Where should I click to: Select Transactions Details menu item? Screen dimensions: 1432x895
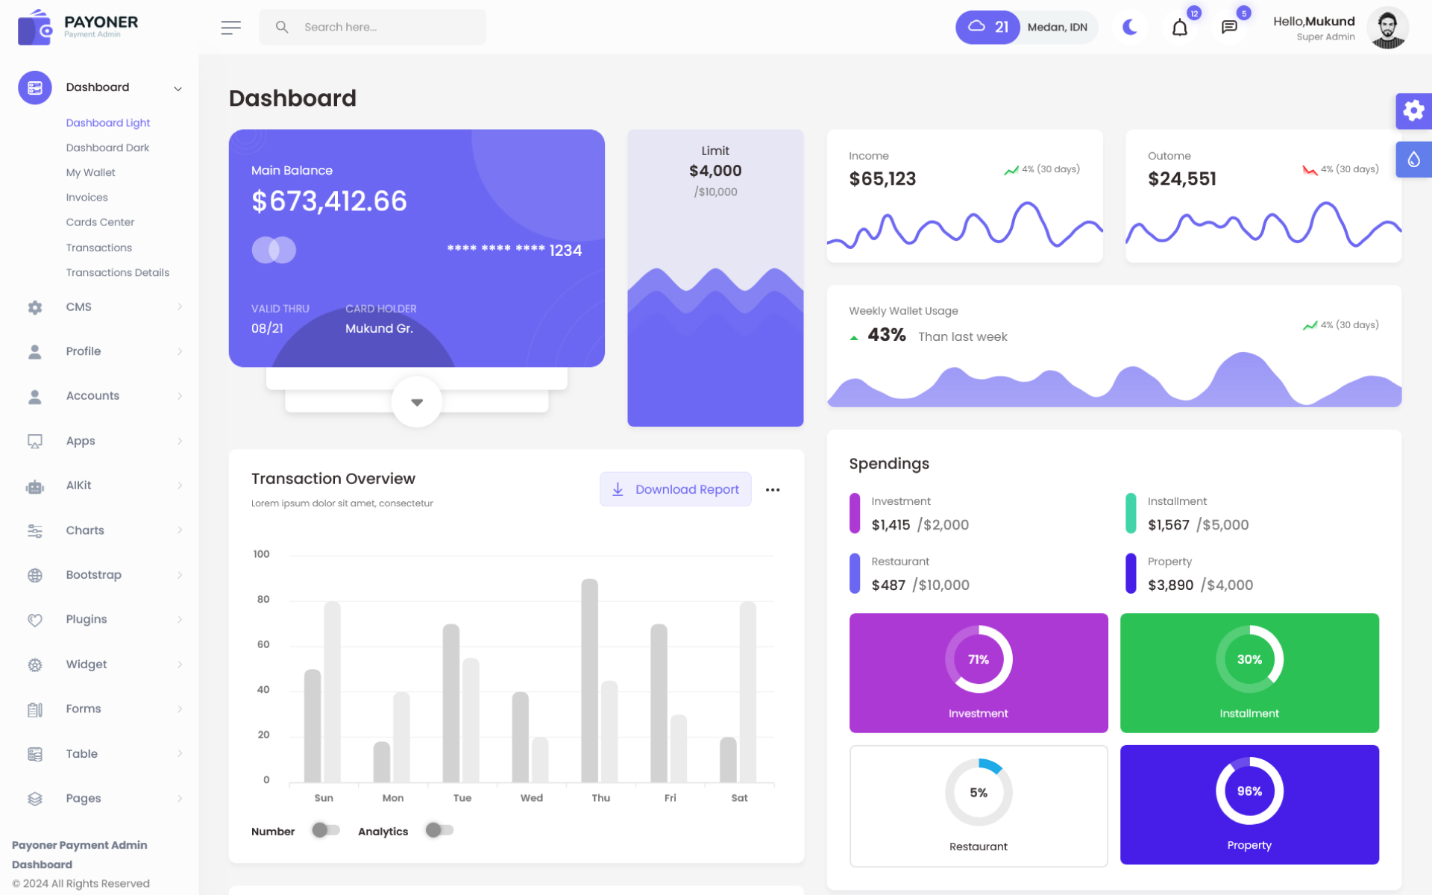117,272
